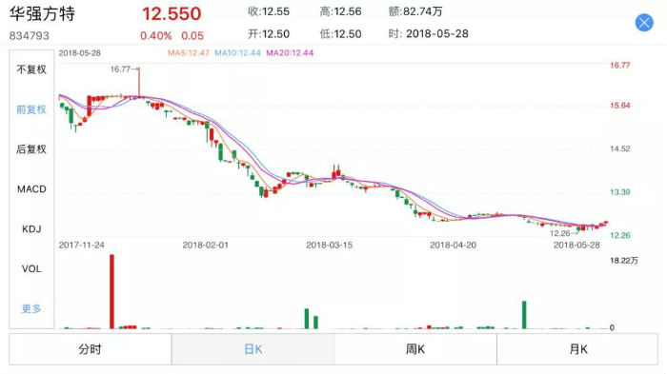Click the 13.39 price axis label
The height and width of the screenshot is (374, 667).
point(619,192)
